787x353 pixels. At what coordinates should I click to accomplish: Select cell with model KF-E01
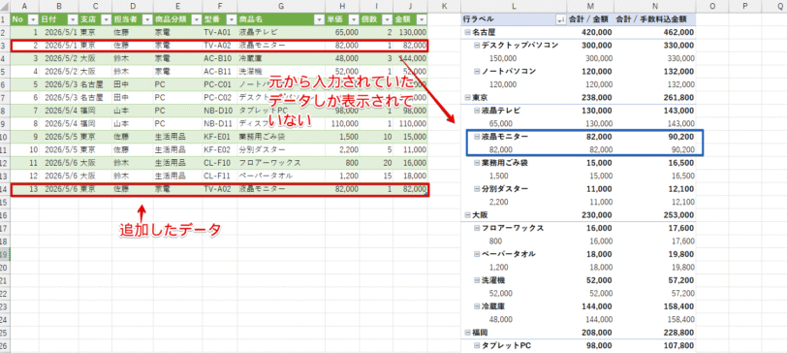click(x=219, y=137)
